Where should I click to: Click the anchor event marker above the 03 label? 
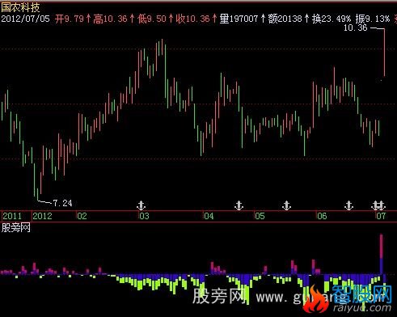141,205
